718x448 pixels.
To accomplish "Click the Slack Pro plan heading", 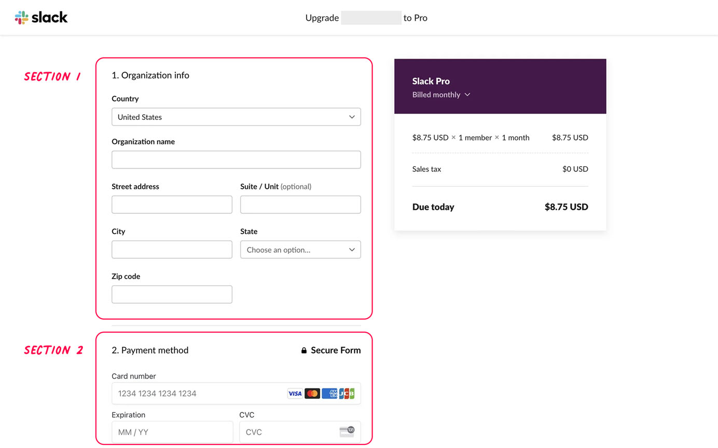I will tap(431, 81).
